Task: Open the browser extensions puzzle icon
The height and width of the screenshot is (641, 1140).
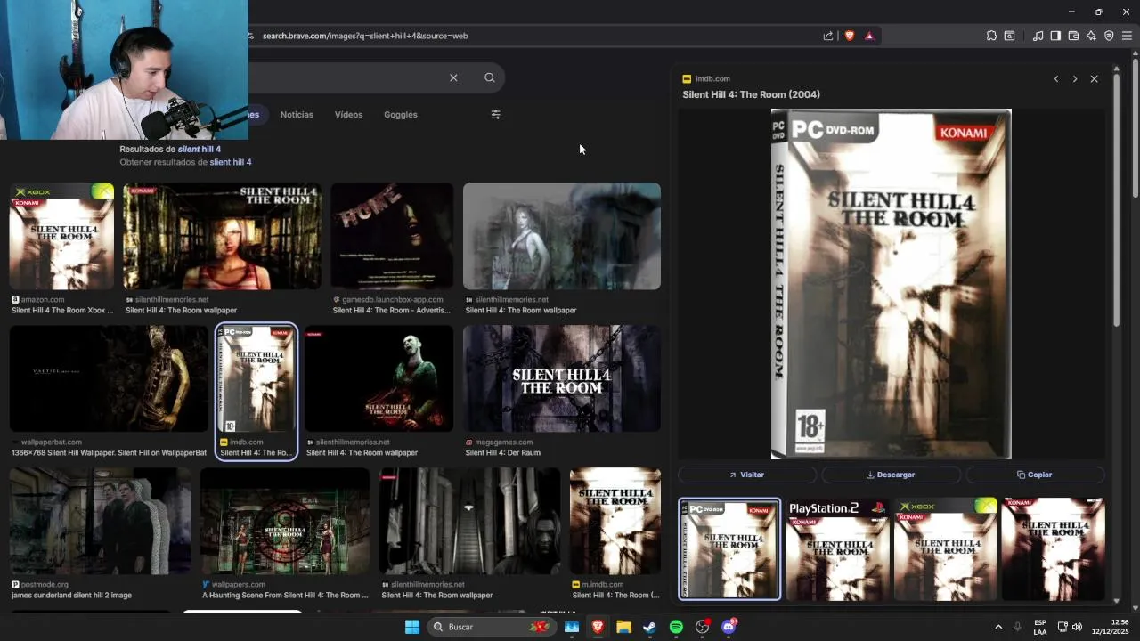Action: pyautogui.click(x=991, y=36)
